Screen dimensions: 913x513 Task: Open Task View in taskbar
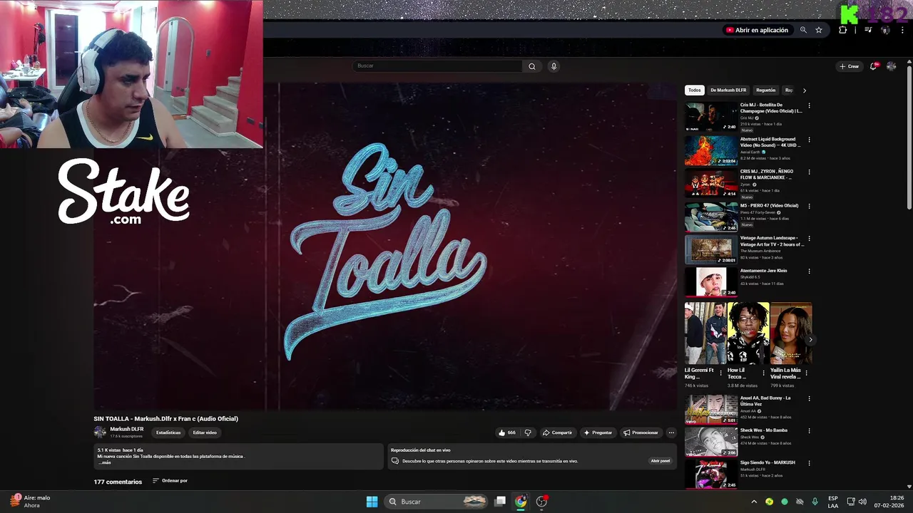pos(501,502)
